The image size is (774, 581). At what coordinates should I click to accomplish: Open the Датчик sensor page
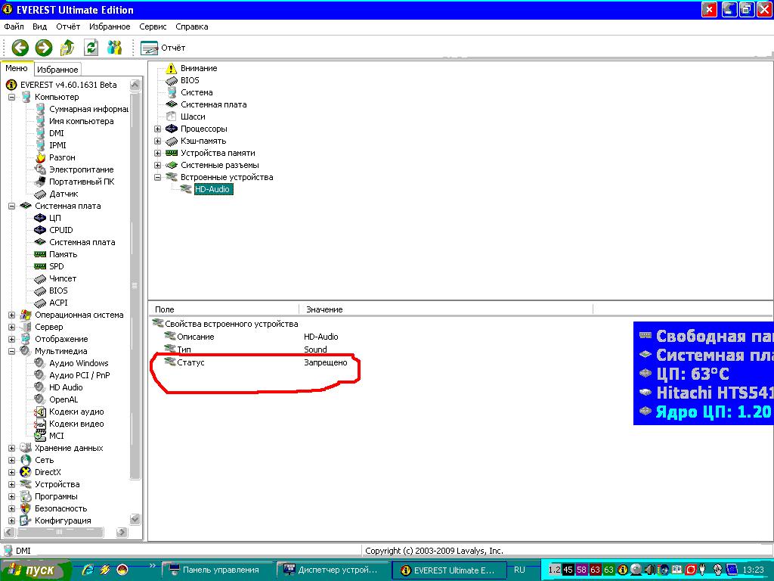tap(63, 194)
